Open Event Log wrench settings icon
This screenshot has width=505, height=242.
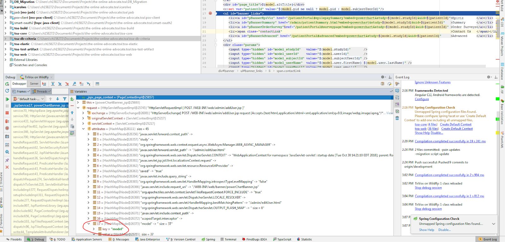coord(397,84)
